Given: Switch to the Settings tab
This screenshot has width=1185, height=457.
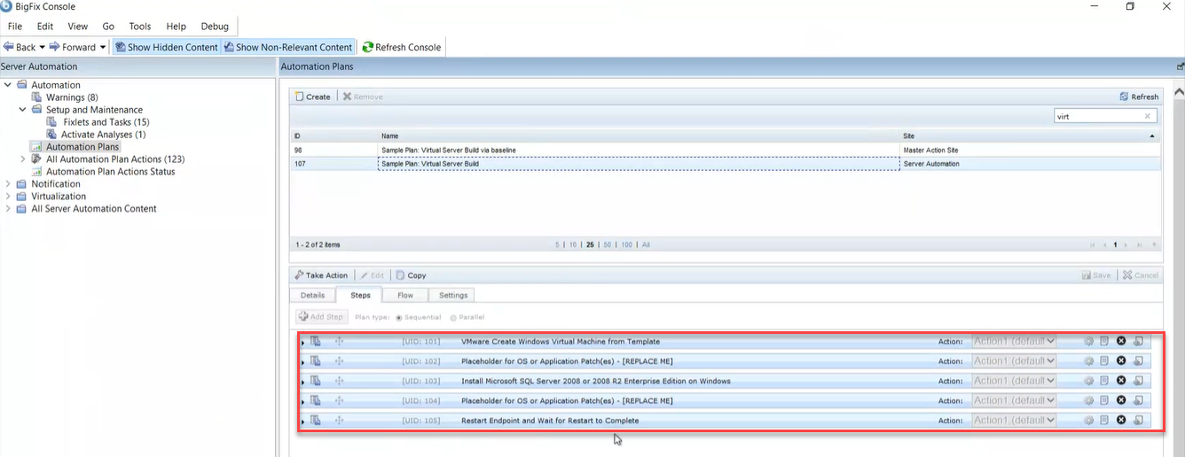Looking at the screenshot, I should point(453,295).
